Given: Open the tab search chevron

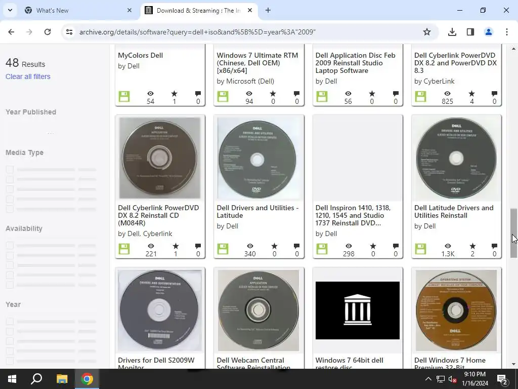Looking at the screenshot, I should click(x=10, y=10).
